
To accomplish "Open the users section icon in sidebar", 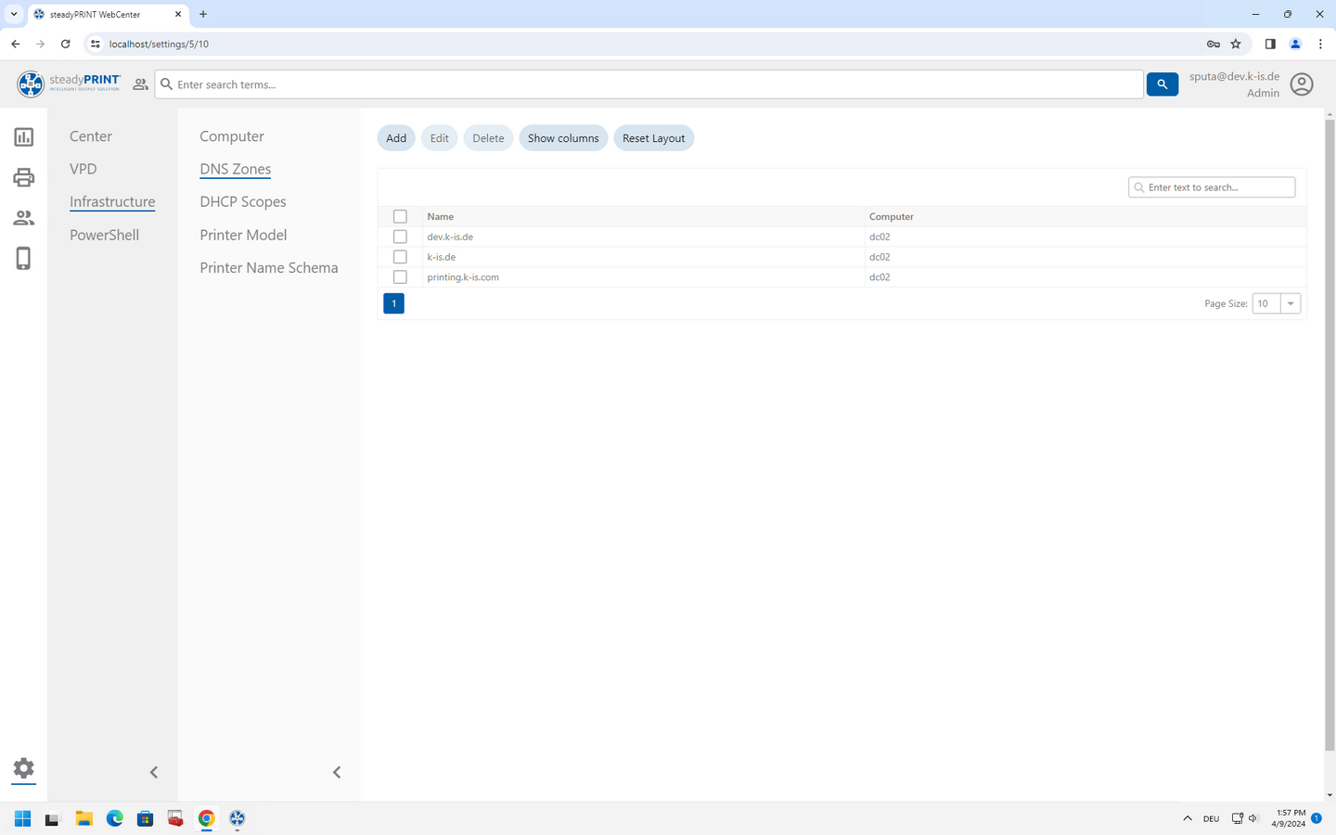I will coord(24,218).
